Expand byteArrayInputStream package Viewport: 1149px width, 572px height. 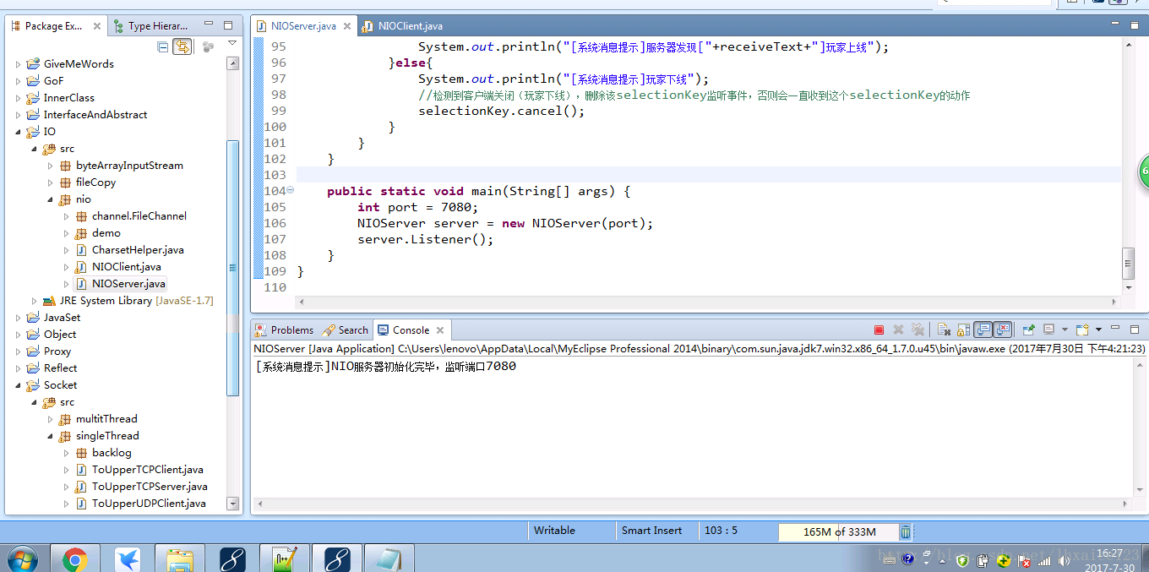(51, 166)
